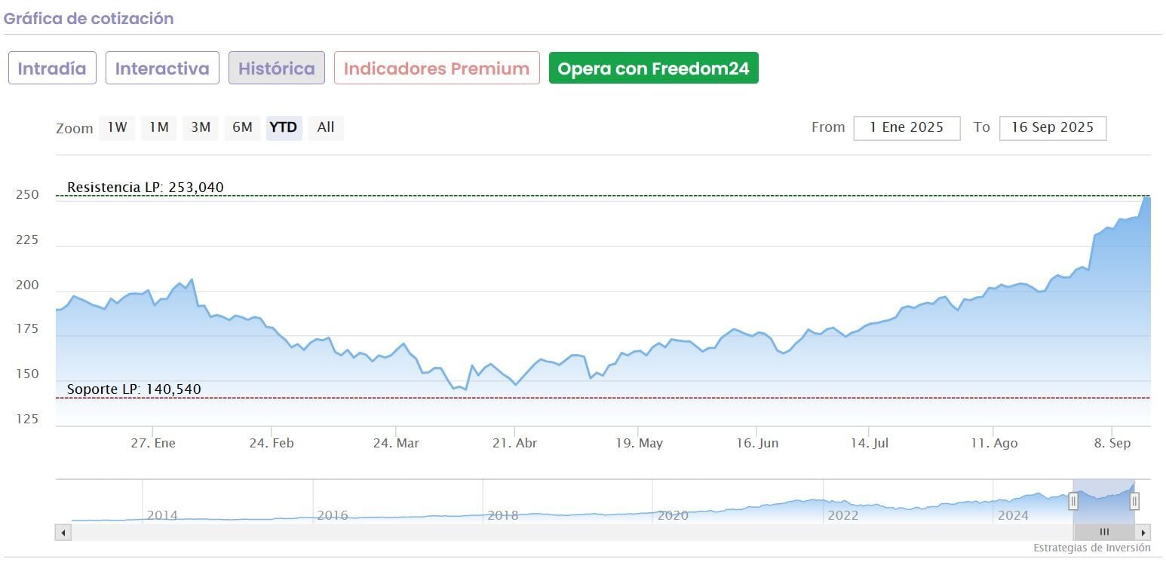Click the From date field
1166x574 pixels.
(x=907, y=128)
